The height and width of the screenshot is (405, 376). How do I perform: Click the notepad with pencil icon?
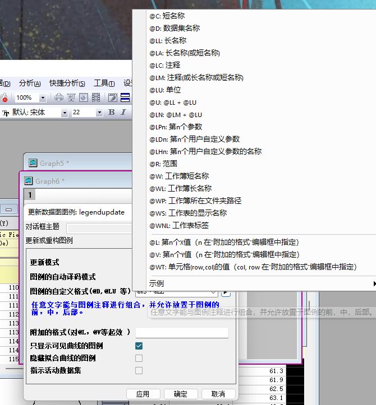112,97
